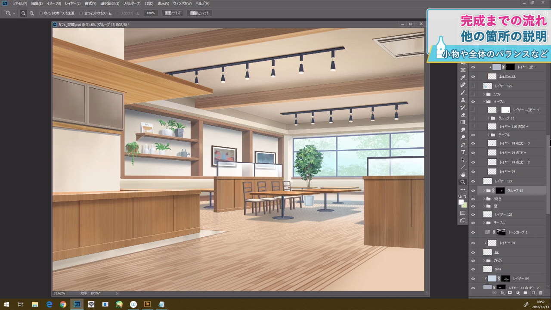Click the foreground color swatch
The height and width of the screenshot is (310, 551).
[461, 202]
